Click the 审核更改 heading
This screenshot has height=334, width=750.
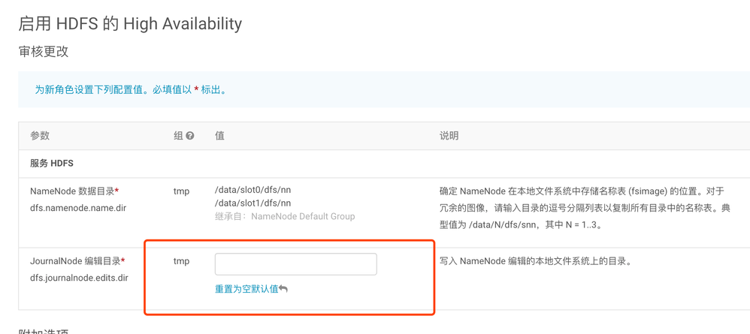click(x=44, y=52)
